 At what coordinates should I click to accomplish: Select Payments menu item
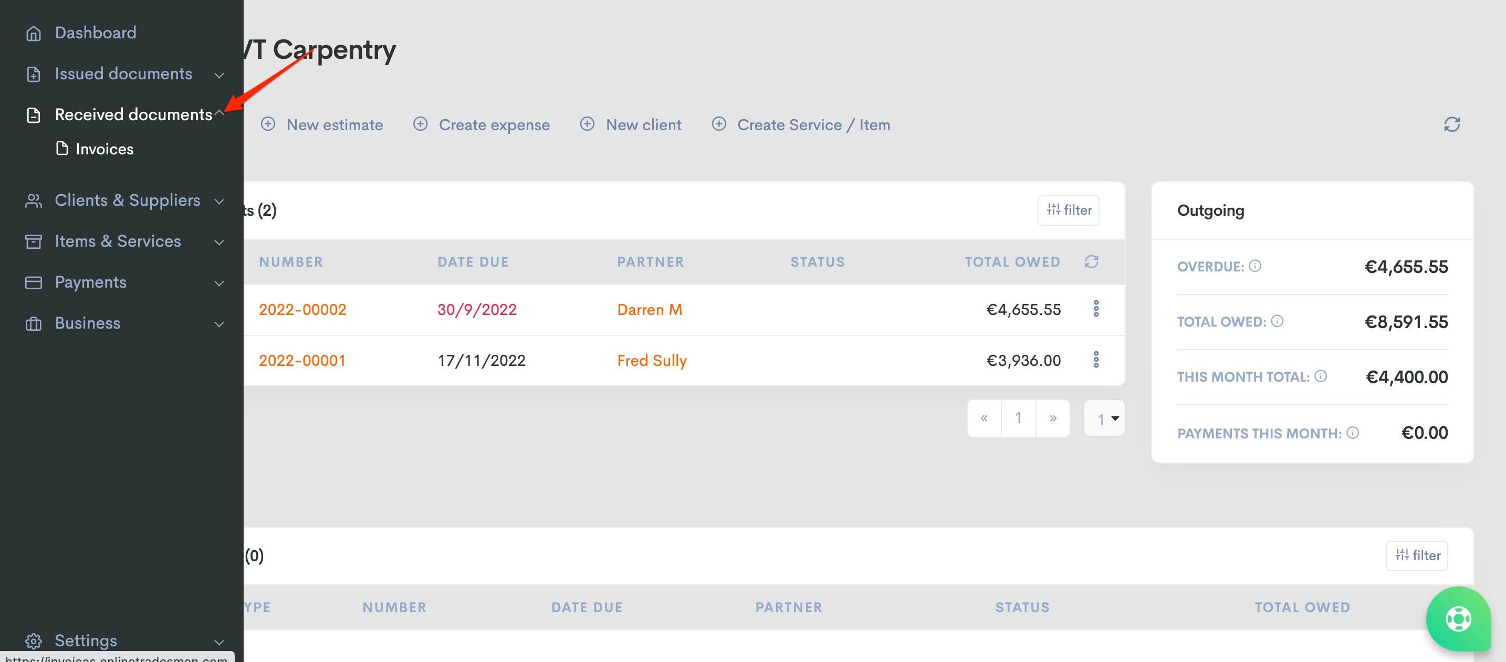pyautogui.click(x=91, y=282)
